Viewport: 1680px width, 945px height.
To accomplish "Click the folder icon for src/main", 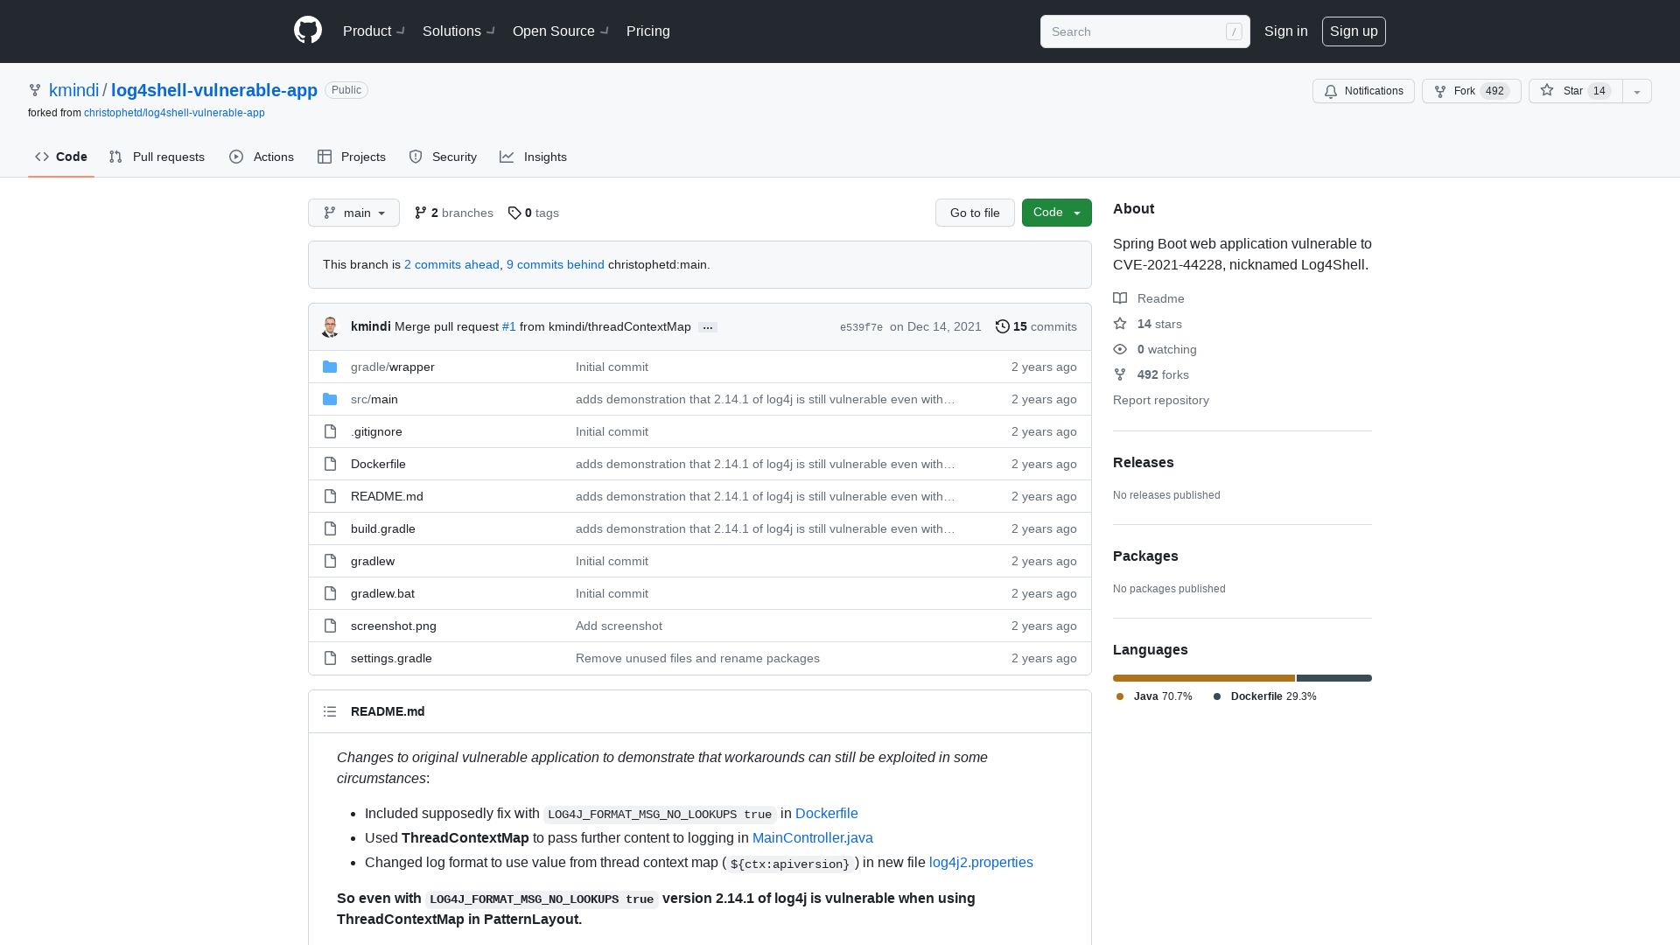I will [x=330, y=399].
